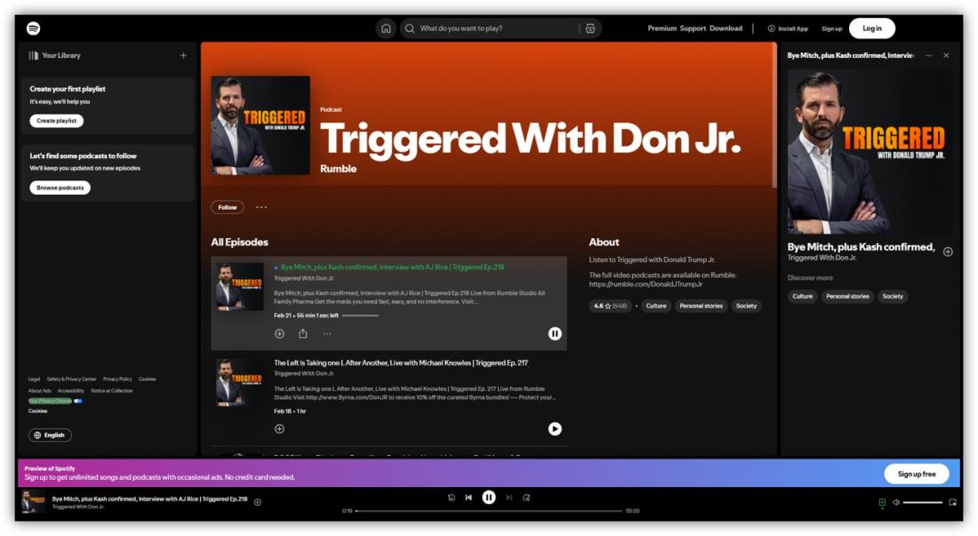
Task: Open the Notice at Collection link
Action: pos(112,391)
